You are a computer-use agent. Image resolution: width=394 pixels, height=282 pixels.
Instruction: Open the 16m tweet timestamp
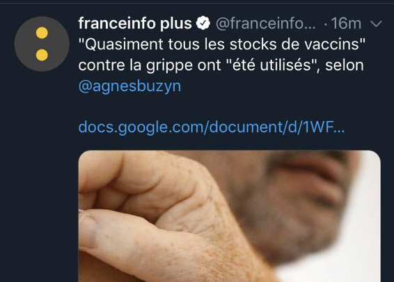click(346, 24)
